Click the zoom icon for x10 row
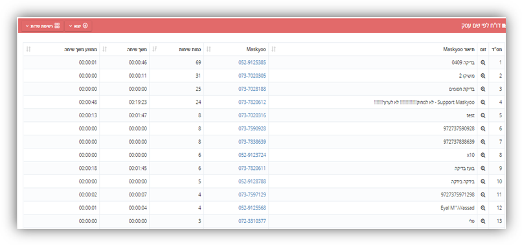Image resolution: width=522 pixels, height=245 pixels. (482, 155)
